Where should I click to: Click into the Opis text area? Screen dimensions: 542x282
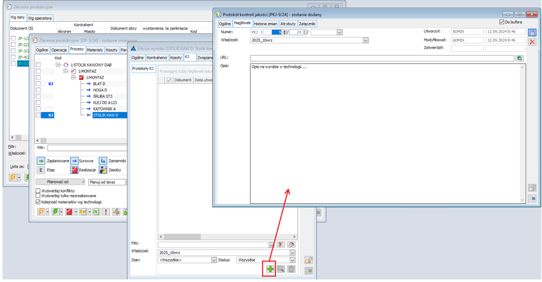click(x=383, y=128)
